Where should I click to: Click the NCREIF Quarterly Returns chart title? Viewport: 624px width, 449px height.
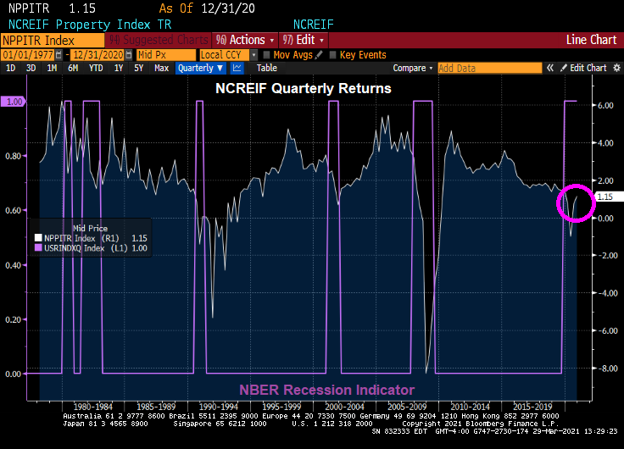pyautogui.click(x=304, y=88)
